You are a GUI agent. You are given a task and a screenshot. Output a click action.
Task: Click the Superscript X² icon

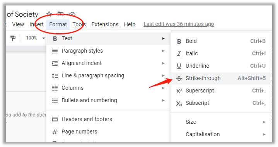click(179, 91)
